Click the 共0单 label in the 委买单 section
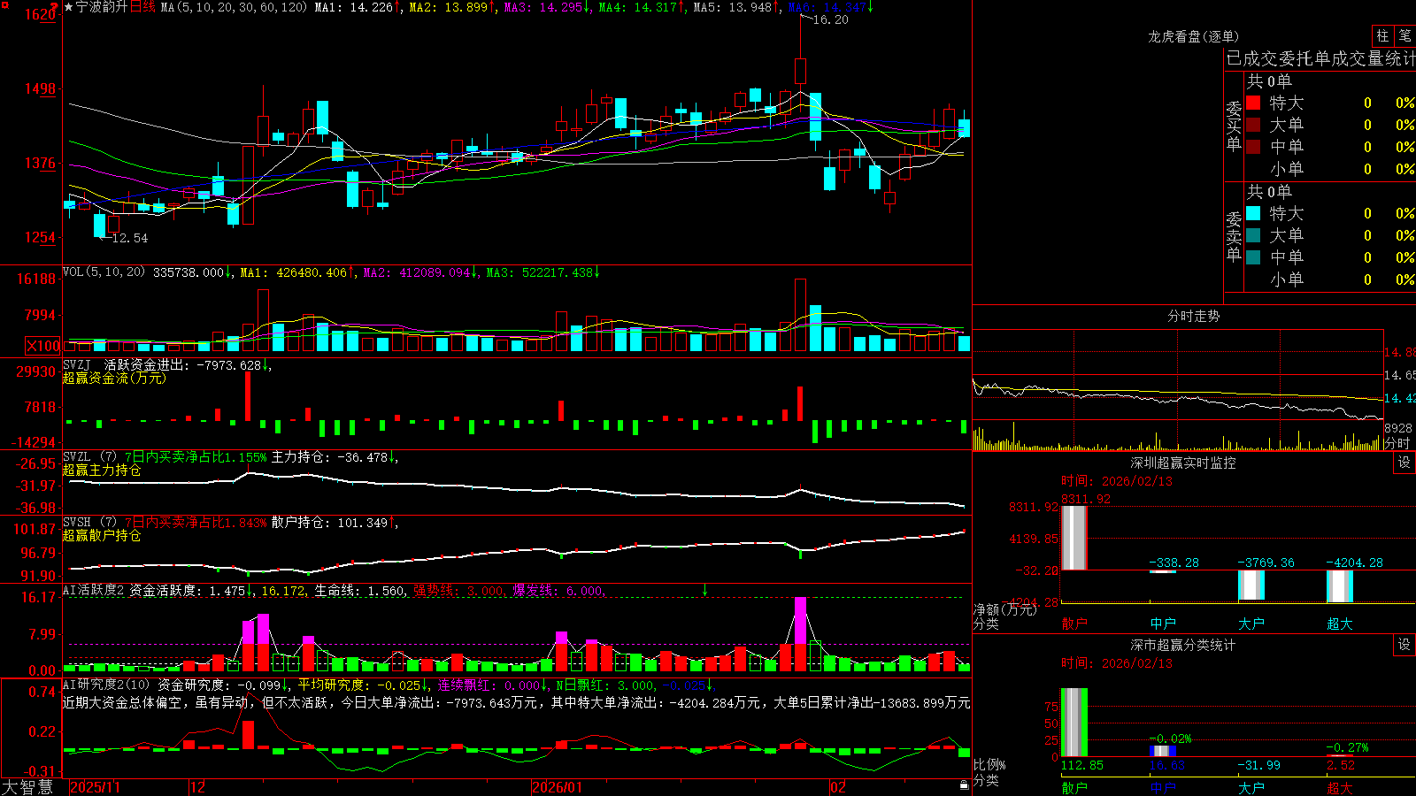Viewport: 1416px width, 796px height. [x=1269, y=81]
